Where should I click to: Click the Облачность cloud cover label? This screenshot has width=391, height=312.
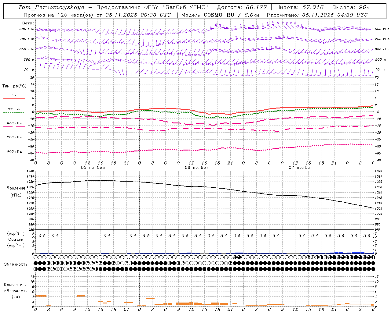(16, 264)
